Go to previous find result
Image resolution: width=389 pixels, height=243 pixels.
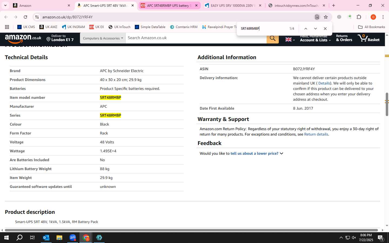pos(306,29)
